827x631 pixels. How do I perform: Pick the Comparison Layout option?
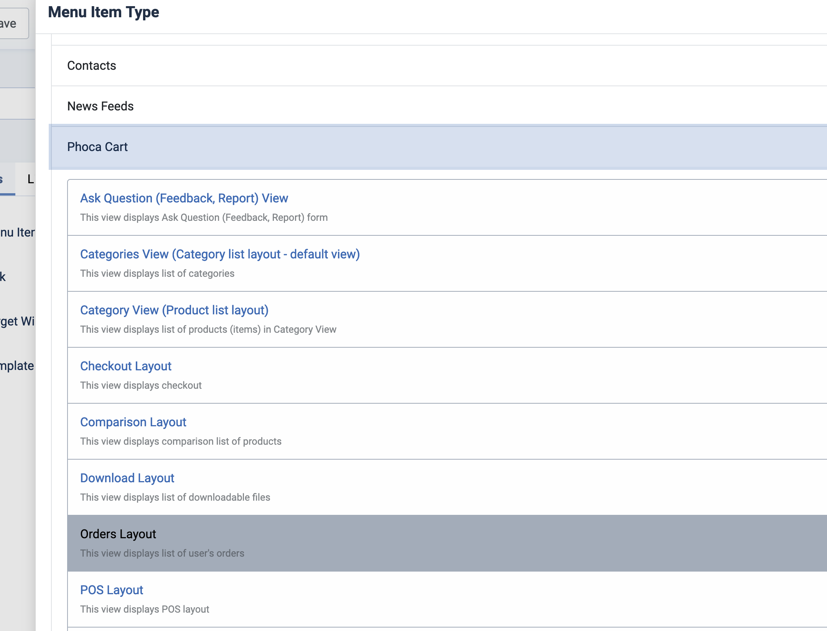point(133,422)
